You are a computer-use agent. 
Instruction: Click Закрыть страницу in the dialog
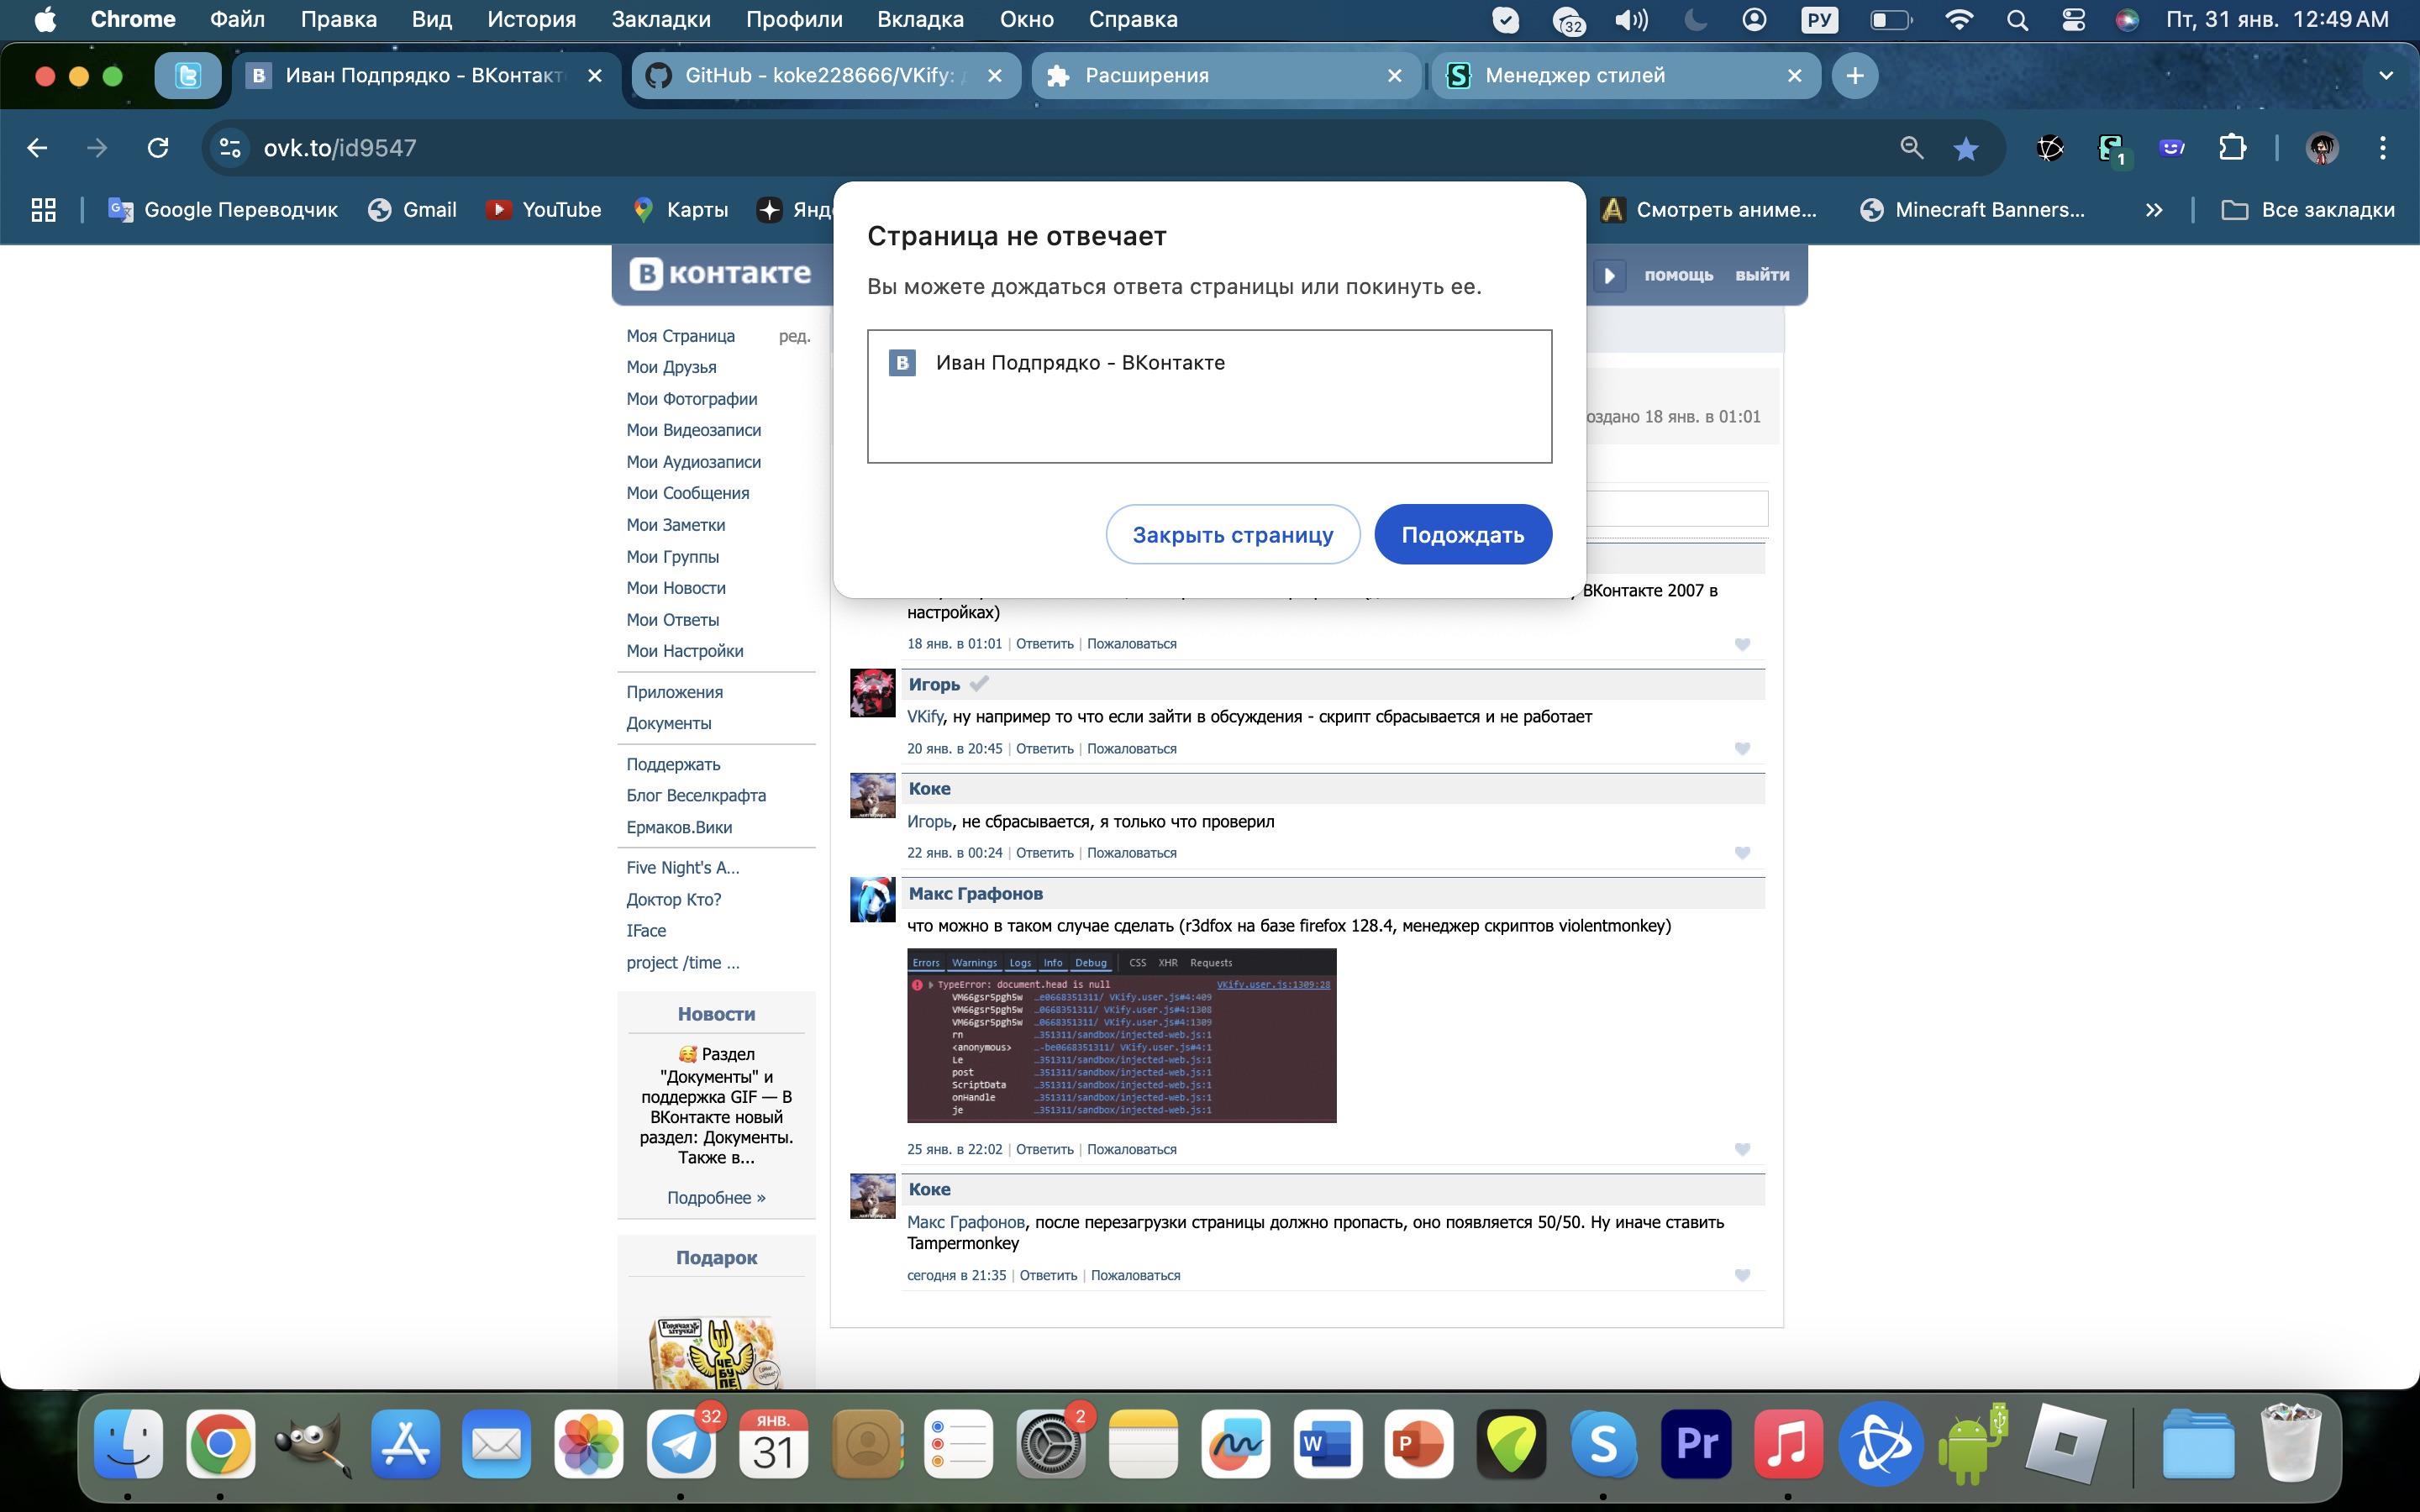[x=1232, y=535]
